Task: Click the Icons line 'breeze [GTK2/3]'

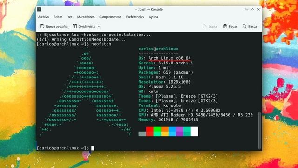Action: pyautogui.click(x=199, y=101)
